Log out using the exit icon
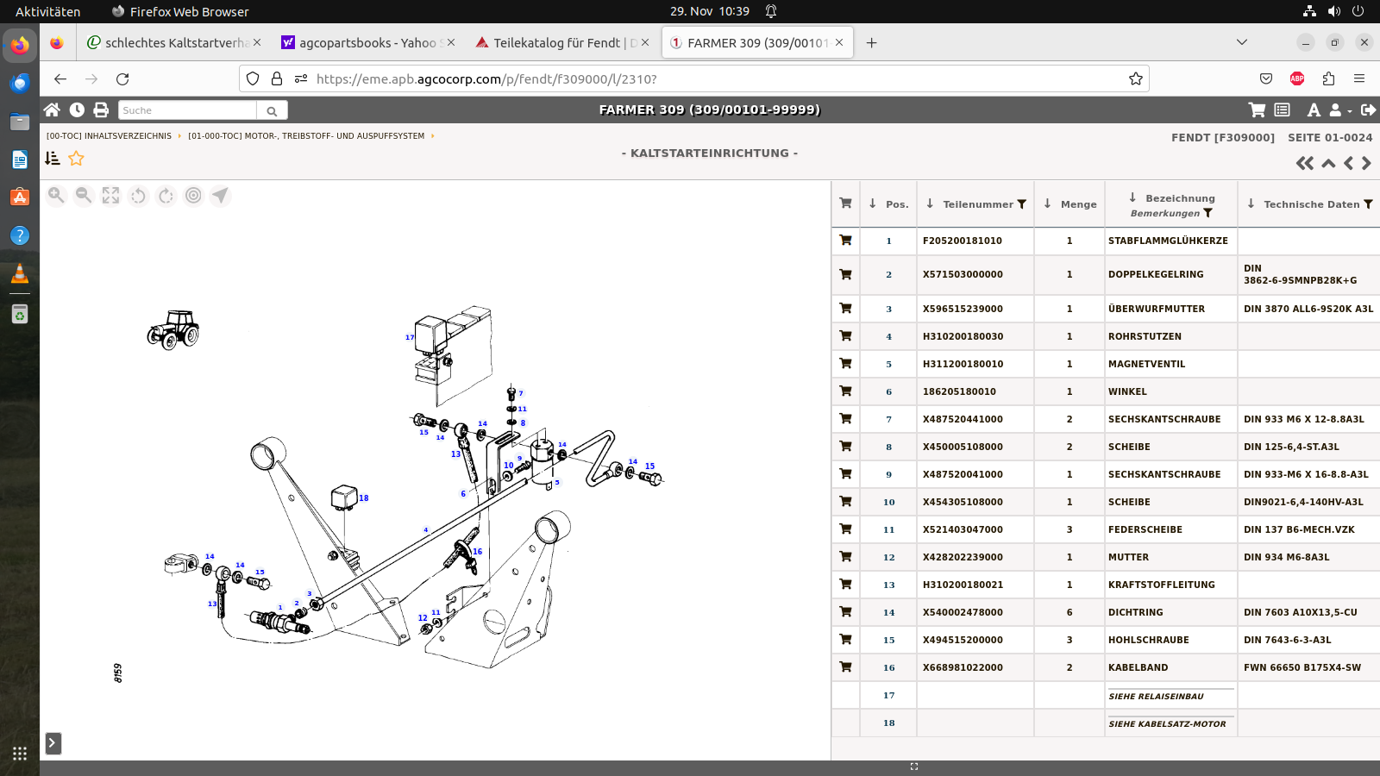Screen dimensions: 1380x776 coord(1368,110)
